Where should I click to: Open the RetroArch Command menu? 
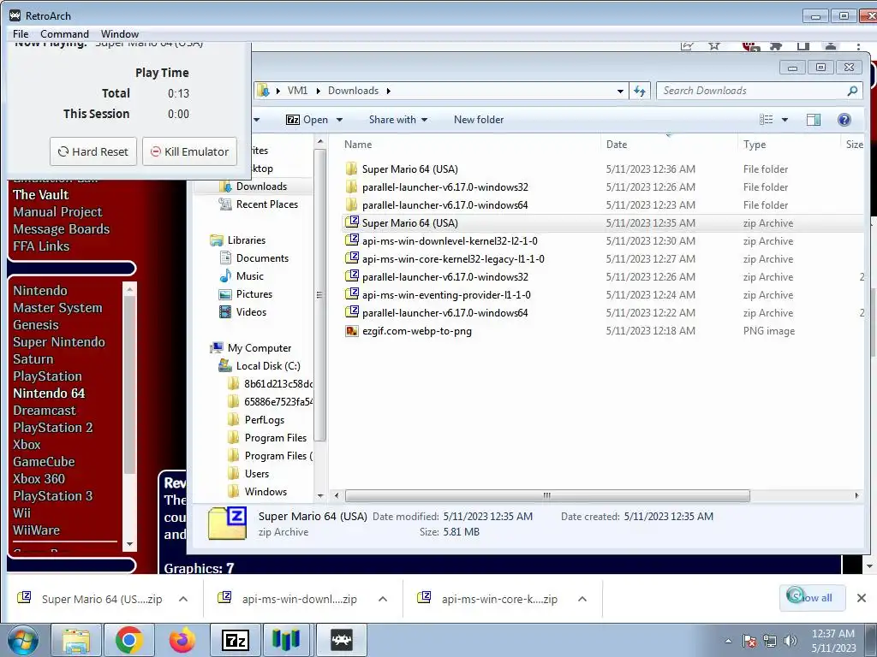click(64, 34)
